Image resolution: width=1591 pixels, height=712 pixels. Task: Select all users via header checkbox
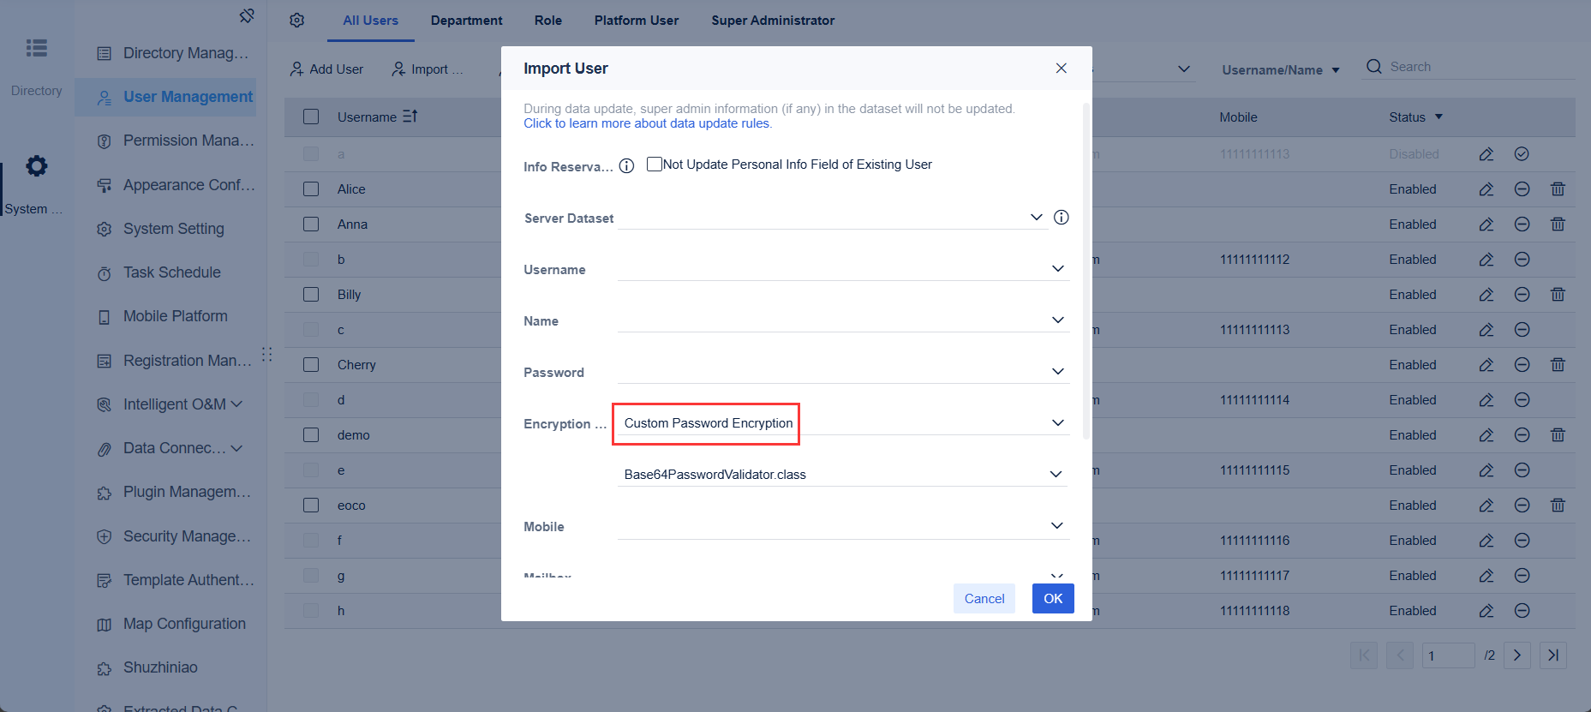point(311,116)
